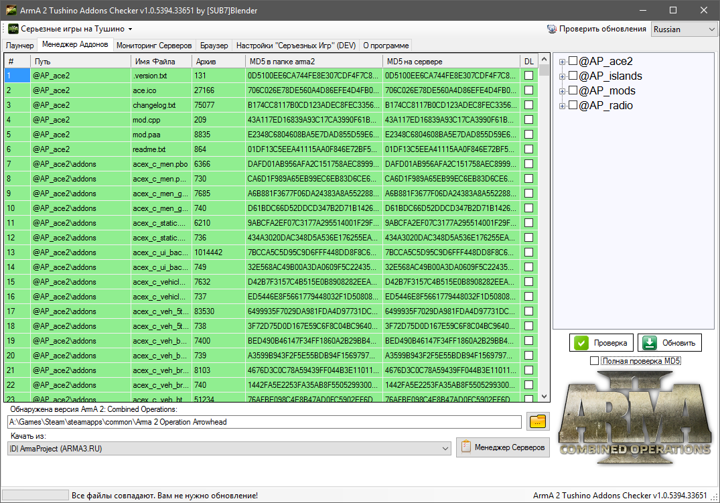The width and height of the screenshot is (720, 503).
Task: Tick the DL checkbox for .version.txt row
Action: 528,75
